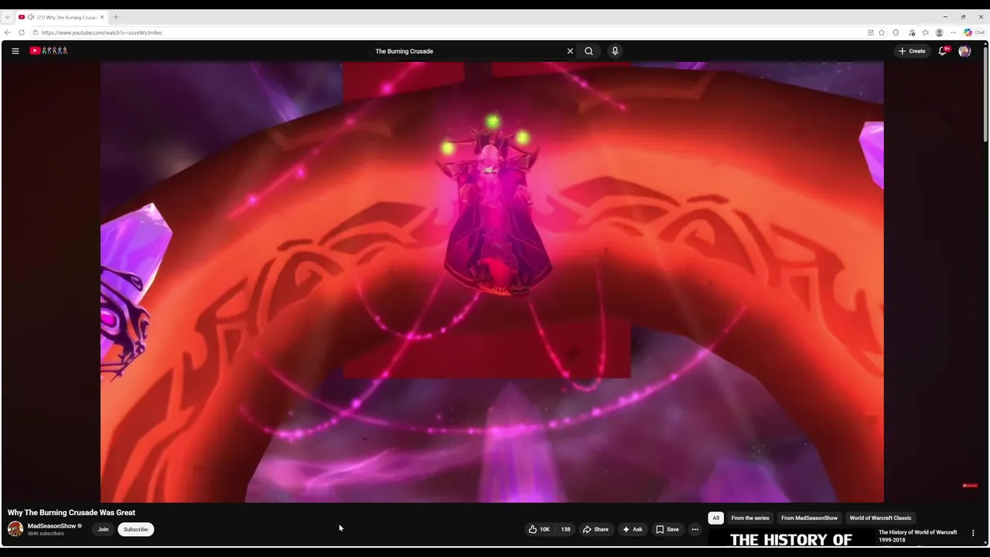Reload the page with refresh icon
Image resolution: width=990 pixels, height=557 pixels.
[22, 32]
